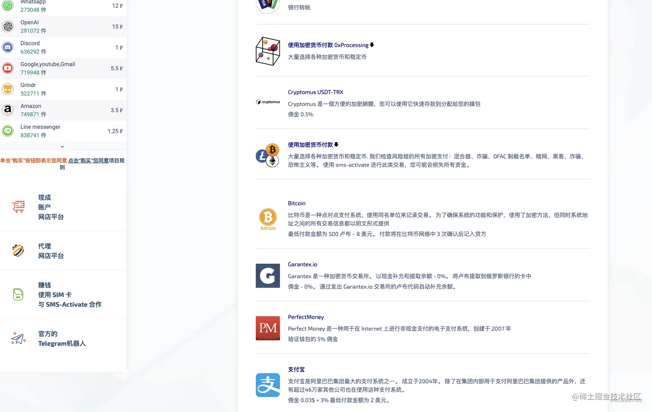
Task: Select Garantex.io payment method
Action: (302, 265)
